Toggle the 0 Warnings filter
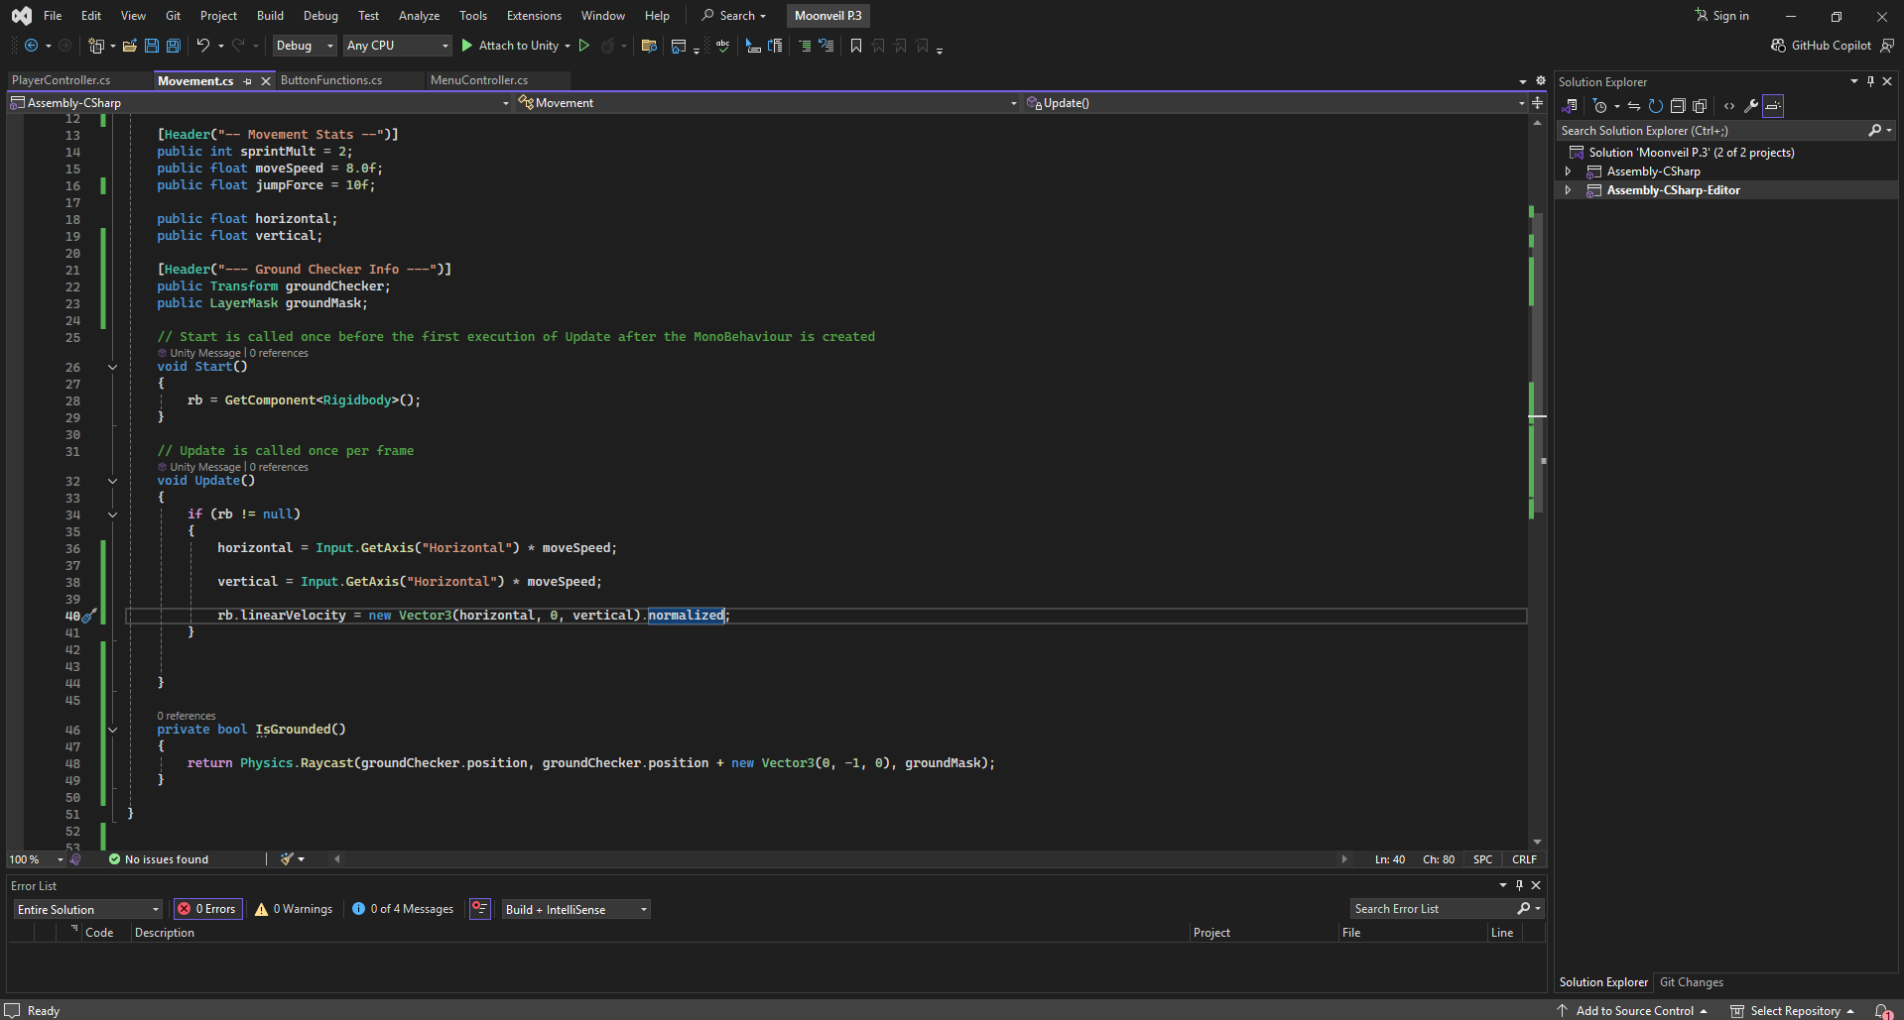The width and height of the screenshot is (1904, 1020). (294, 909)
